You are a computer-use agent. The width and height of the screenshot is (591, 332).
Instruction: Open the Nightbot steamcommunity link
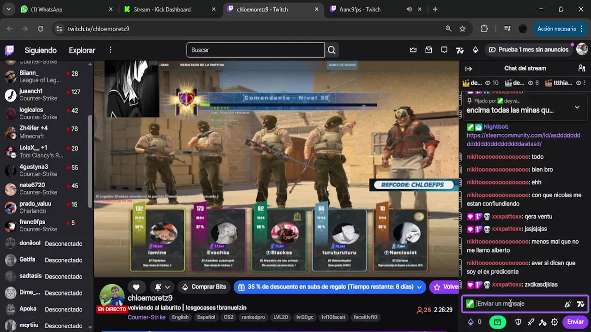click(x=523, y=139)
